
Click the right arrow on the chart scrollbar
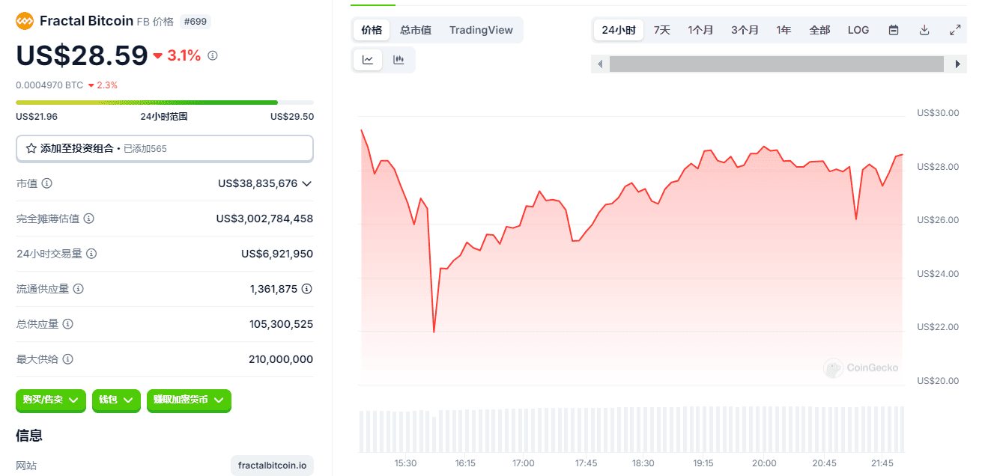pos(957,64)
